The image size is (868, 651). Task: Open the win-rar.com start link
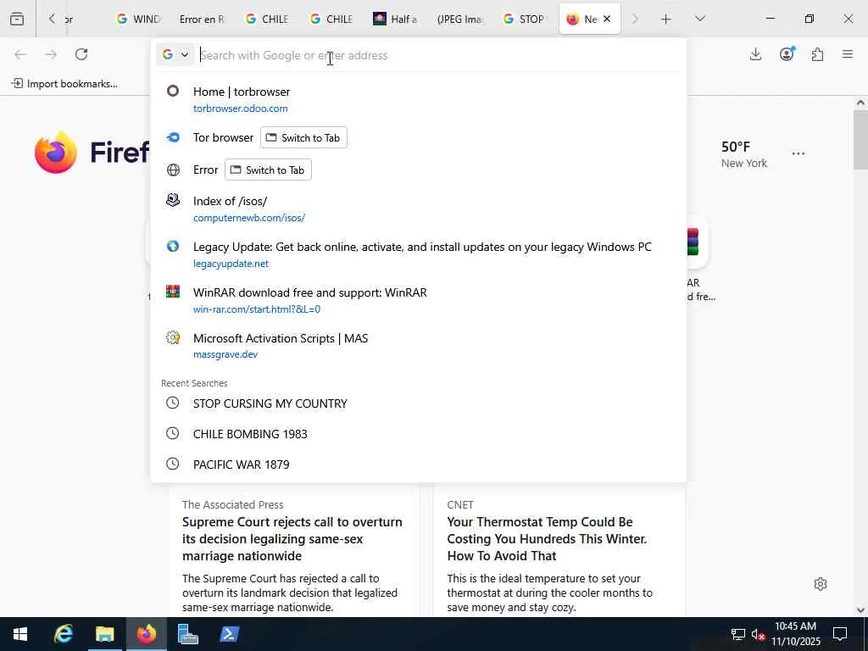point(257,309)
